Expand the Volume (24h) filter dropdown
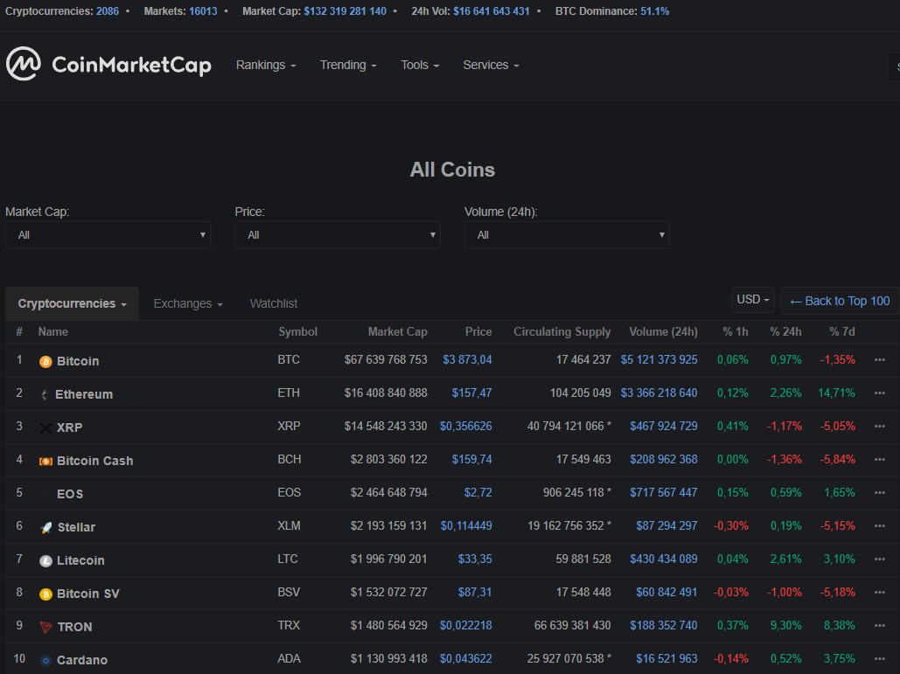 [x=567, y=235]
